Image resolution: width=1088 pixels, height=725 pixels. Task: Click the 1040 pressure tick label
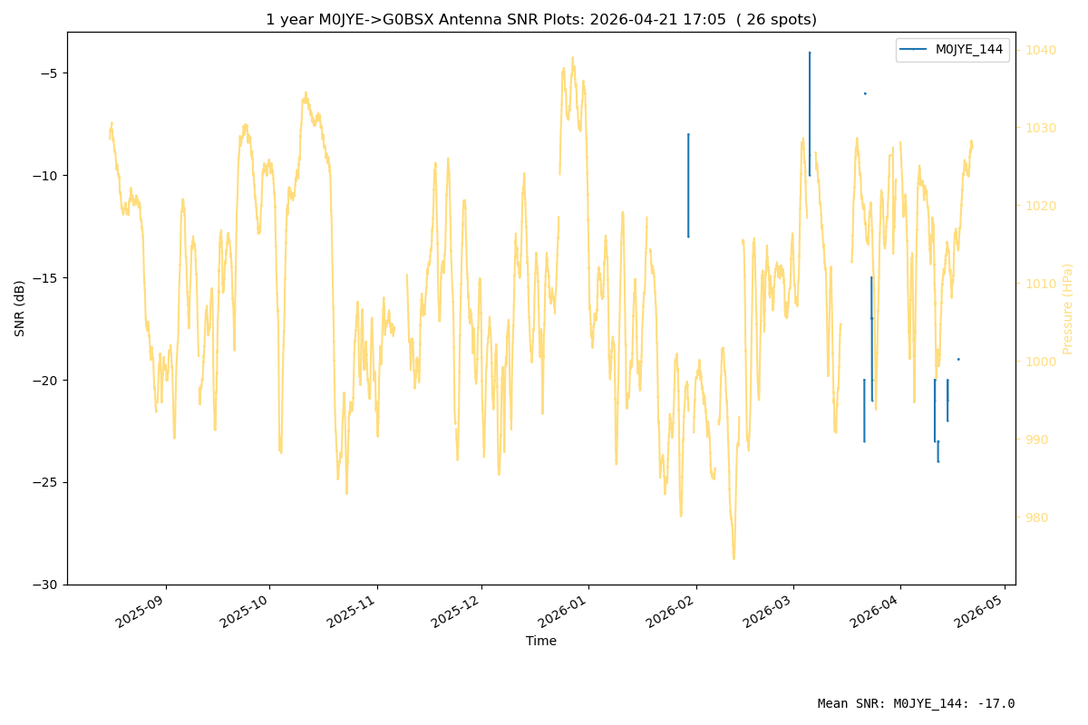click(x=1041, y=50)
